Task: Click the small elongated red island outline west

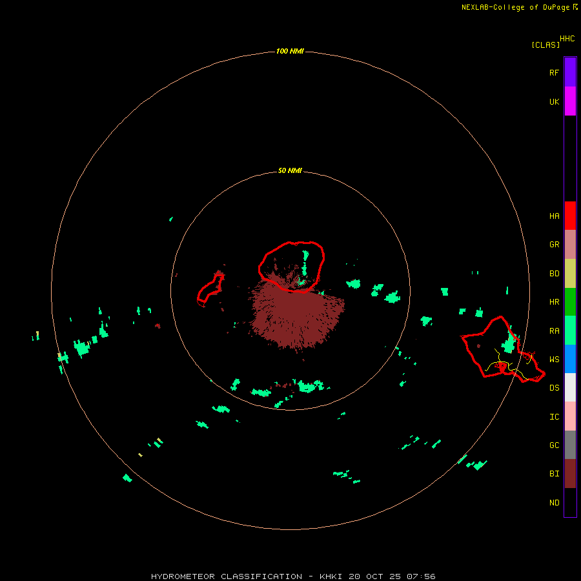Action: pos(210,289)
